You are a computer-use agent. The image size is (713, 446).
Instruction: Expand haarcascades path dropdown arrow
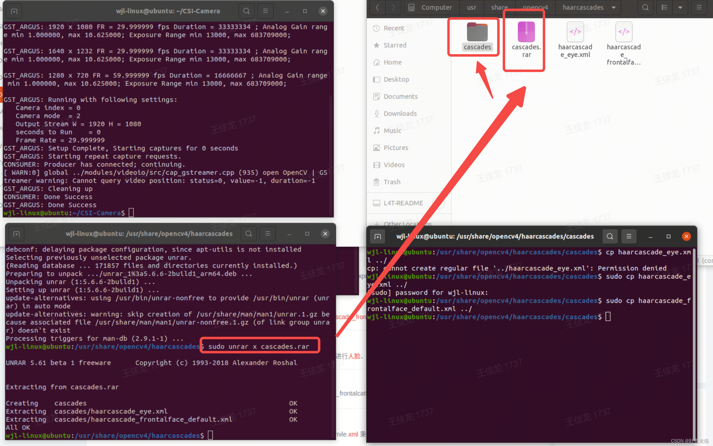(614, 7)
